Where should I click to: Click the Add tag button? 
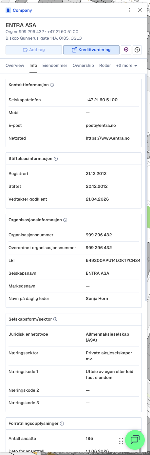pos(34,50)
